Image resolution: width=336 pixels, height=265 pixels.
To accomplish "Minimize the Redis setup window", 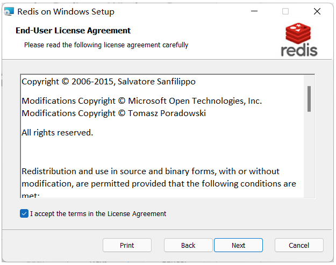I will [254, 11].
